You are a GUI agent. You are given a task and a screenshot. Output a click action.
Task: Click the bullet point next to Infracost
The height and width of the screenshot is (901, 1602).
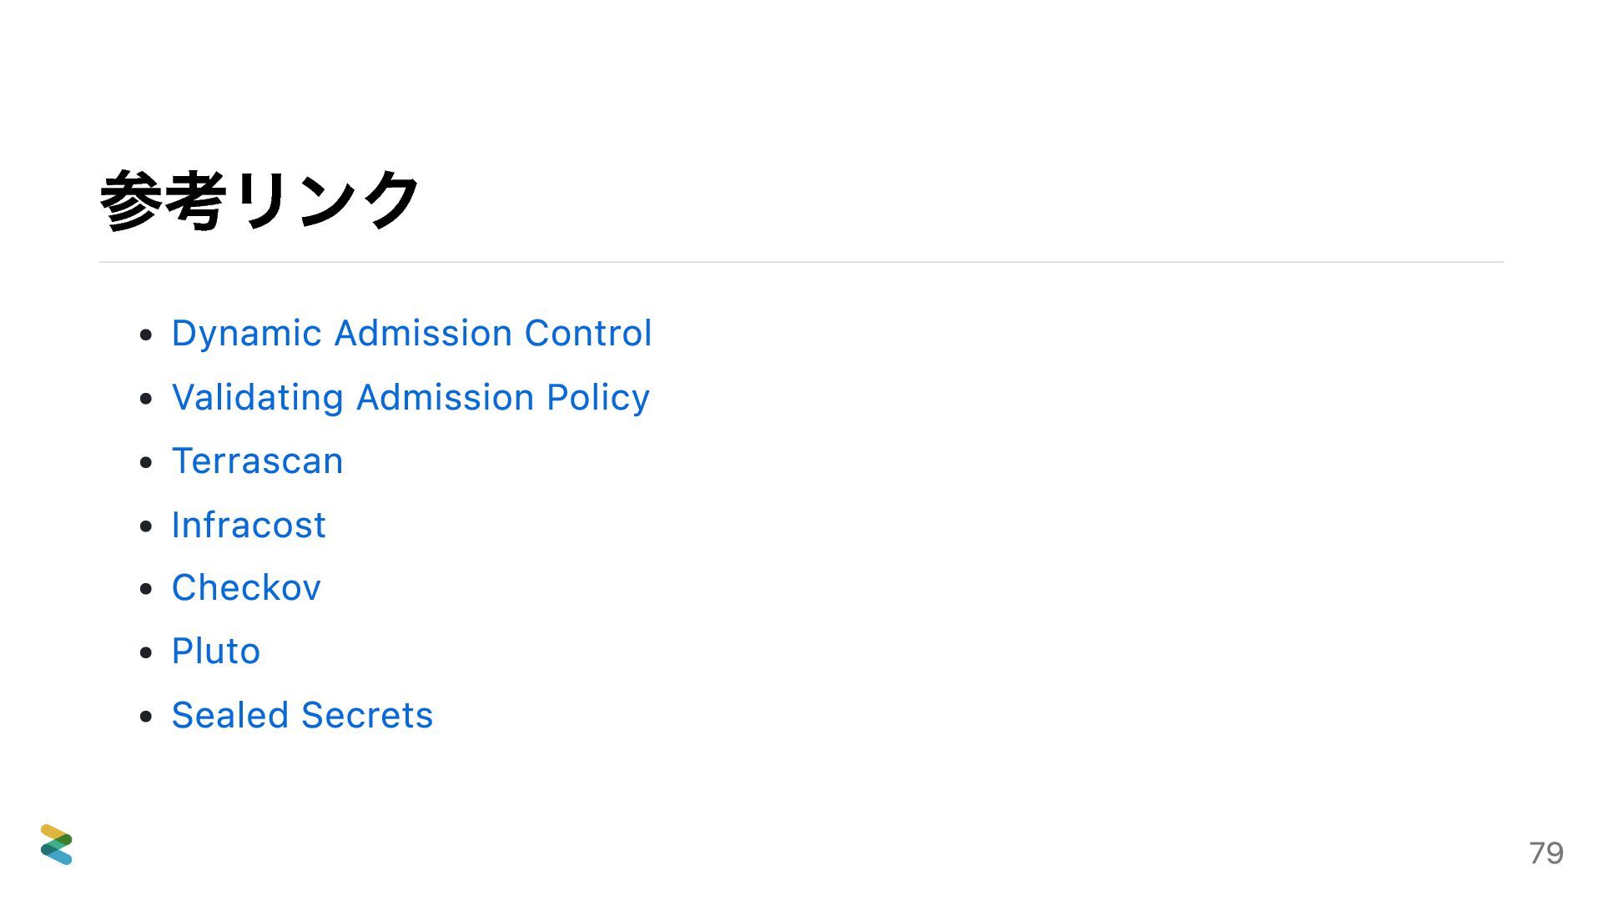[x=147, y=526]
